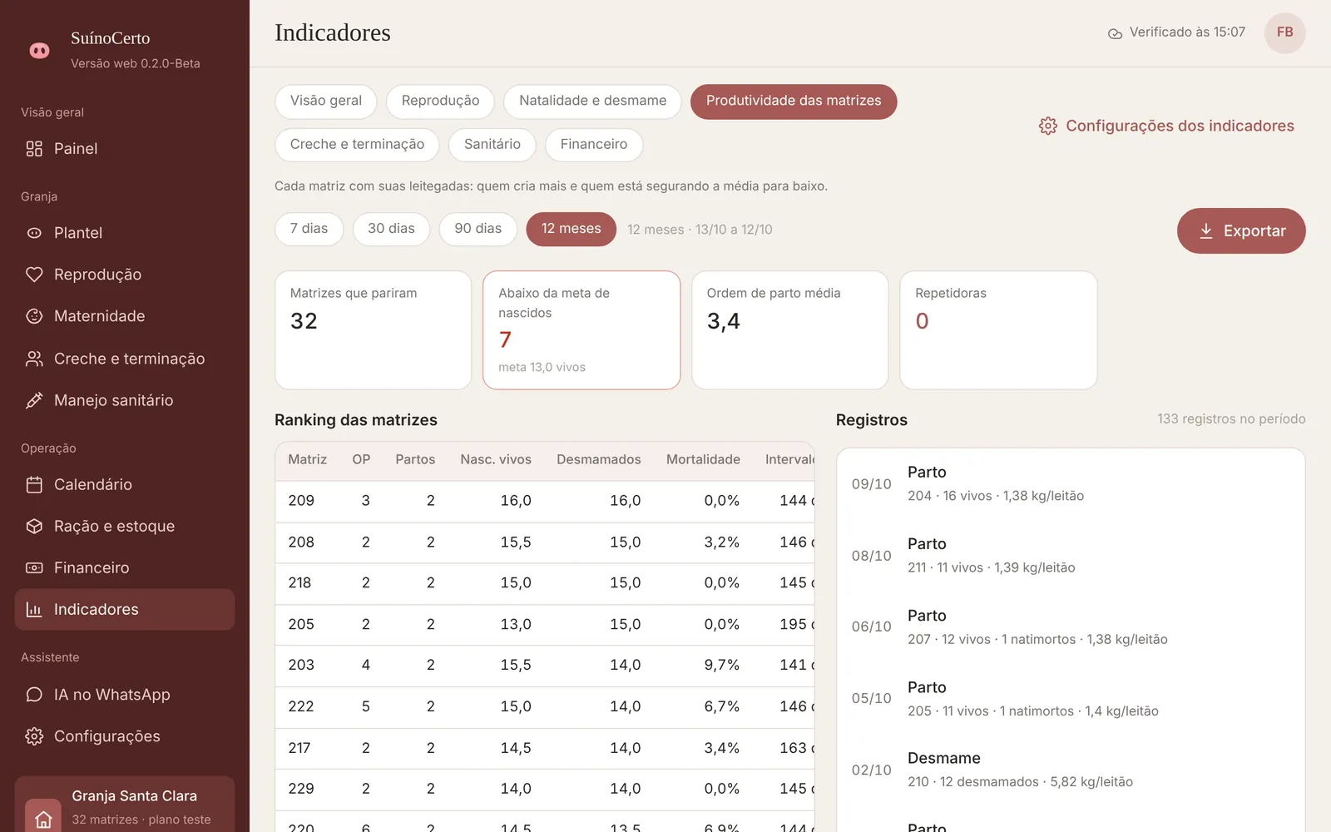The height and width of the screenshot is (832, 1331).
Task: Sort by the Desmamados column header
Action: tap(599, 459)
